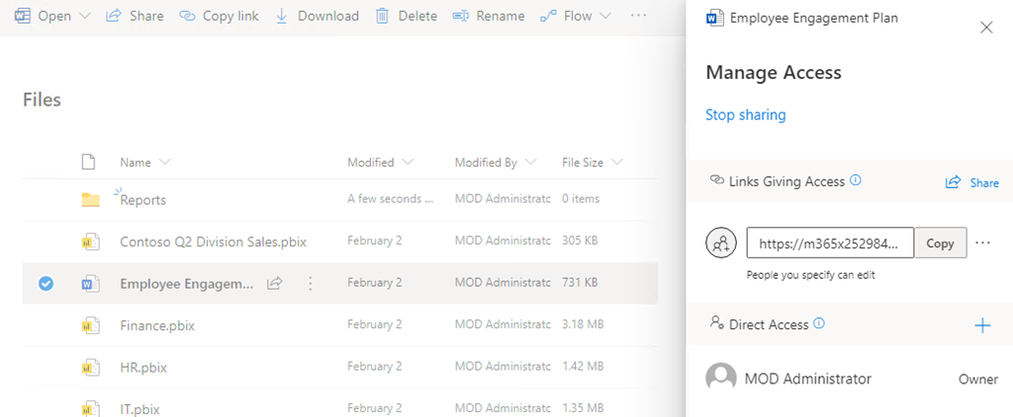
Task: Uncheck the selected Employee Engagement file
Action: click(46, 284)
